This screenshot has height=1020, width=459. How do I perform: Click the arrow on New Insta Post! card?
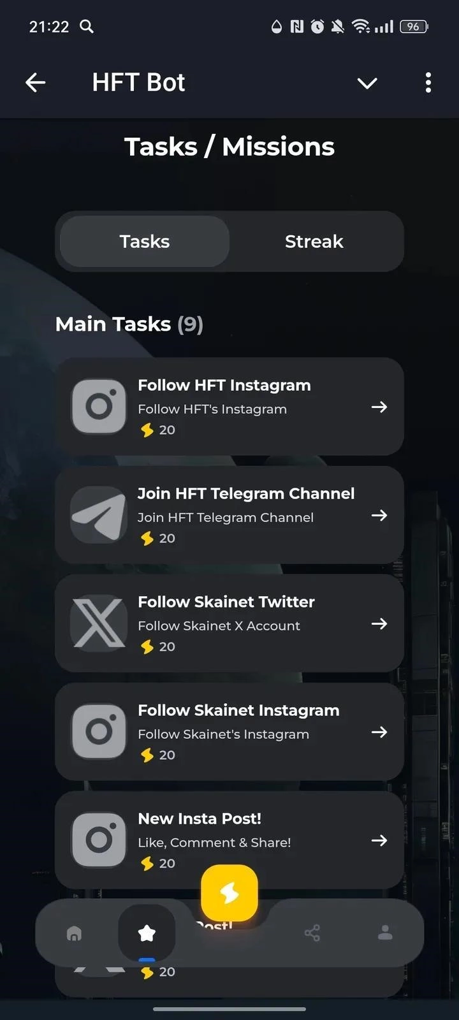tap(379, 840)
